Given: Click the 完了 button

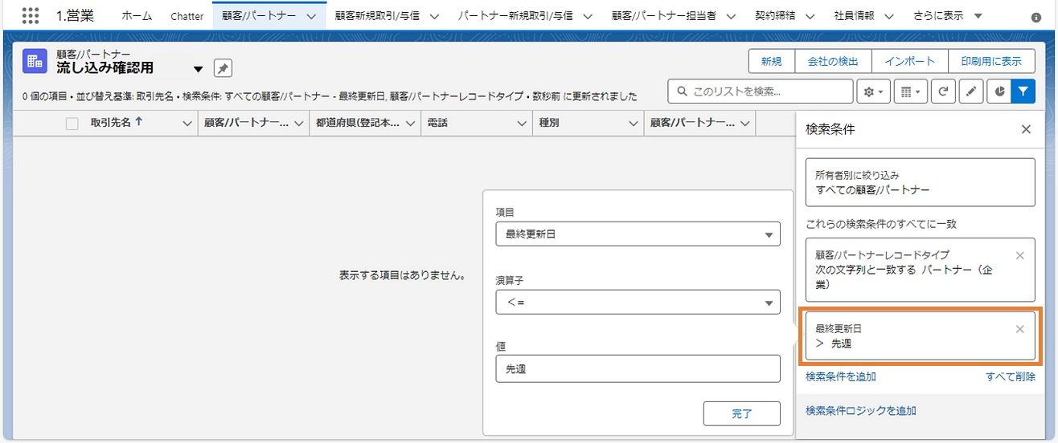Looking at the screenshot, I should pos(741,413).
